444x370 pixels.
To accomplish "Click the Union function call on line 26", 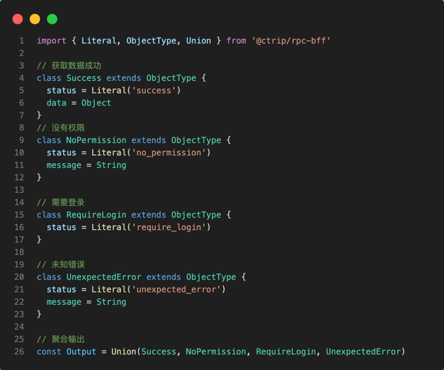I will coord(123,351).
